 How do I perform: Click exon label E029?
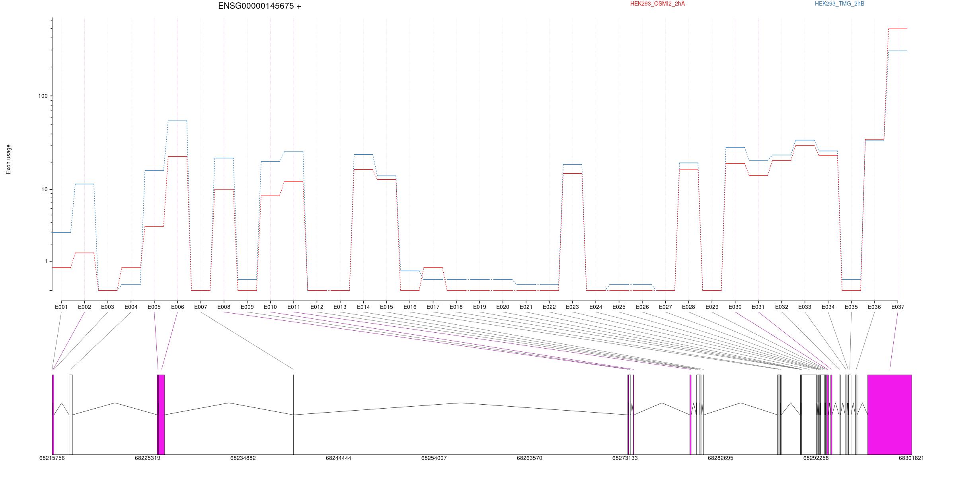(712, 307)
